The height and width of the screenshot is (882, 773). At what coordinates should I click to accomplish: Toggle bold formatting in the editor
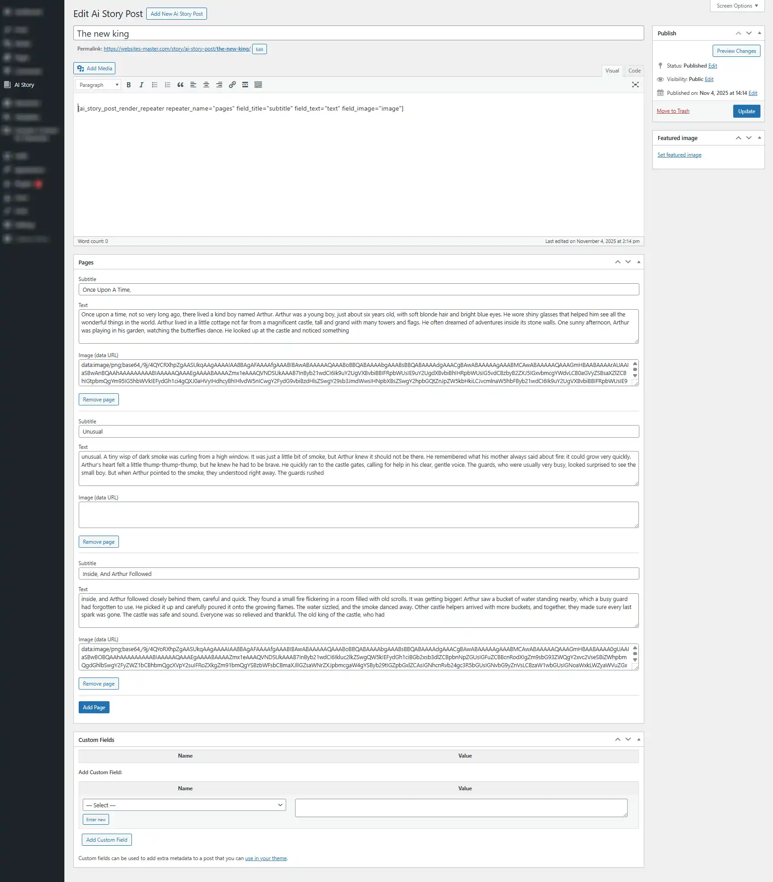tap(129, 85)
